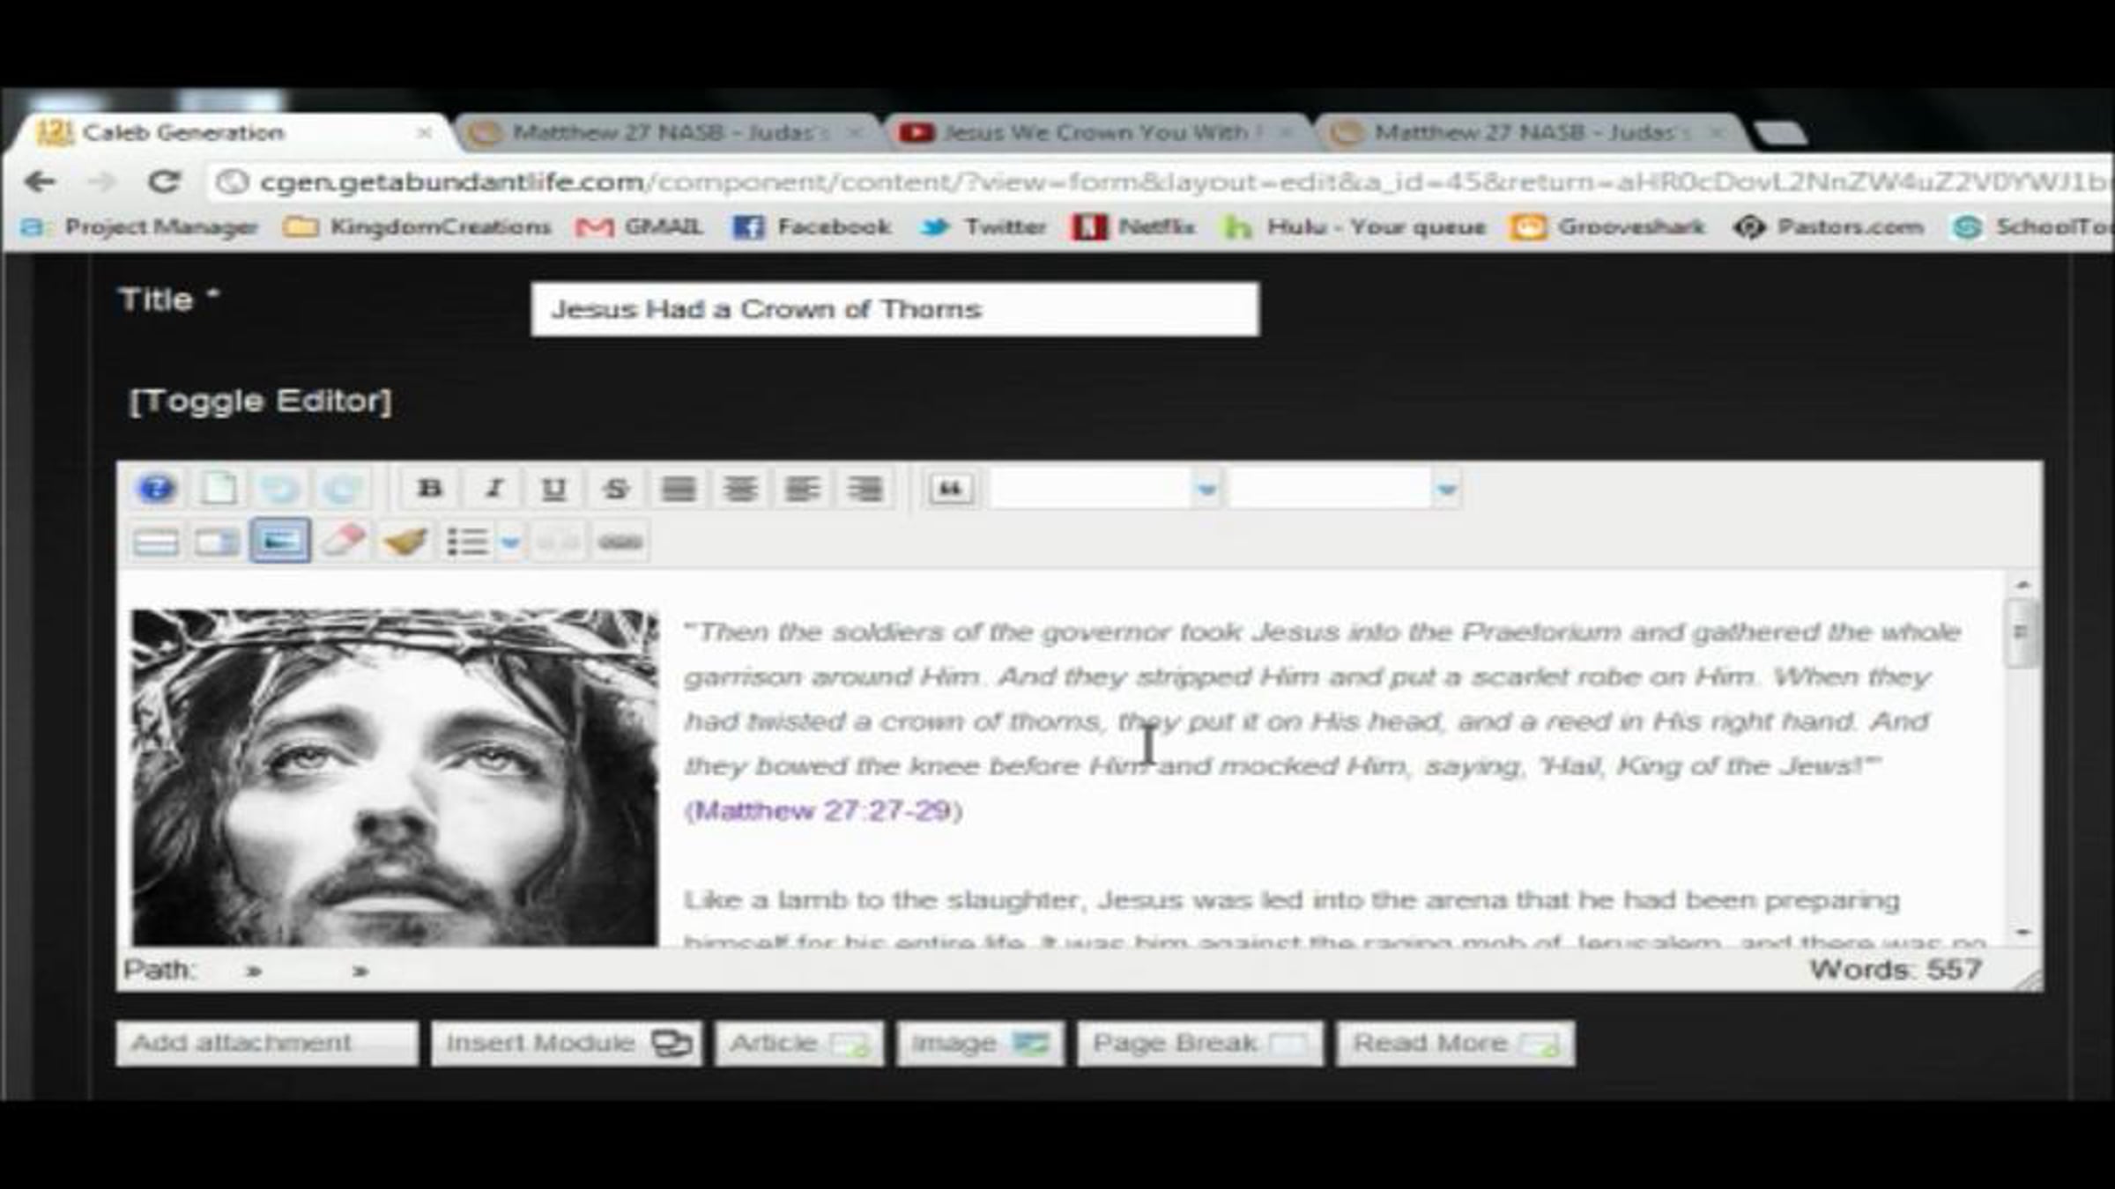Screen dimensions: 2115x1189
Task: Insert a blockquote with the quote icon
Action: (950, 489)
